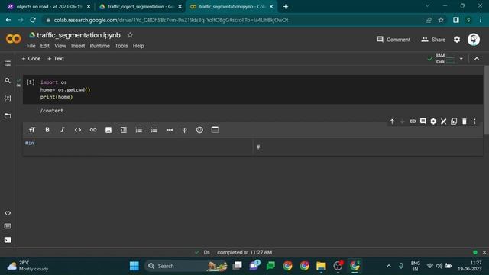The height and width of the screenshot is (275, 489).
Task: Toggle heading text size in the text cell
Action: pyautogui.click(x=32, y=130)
